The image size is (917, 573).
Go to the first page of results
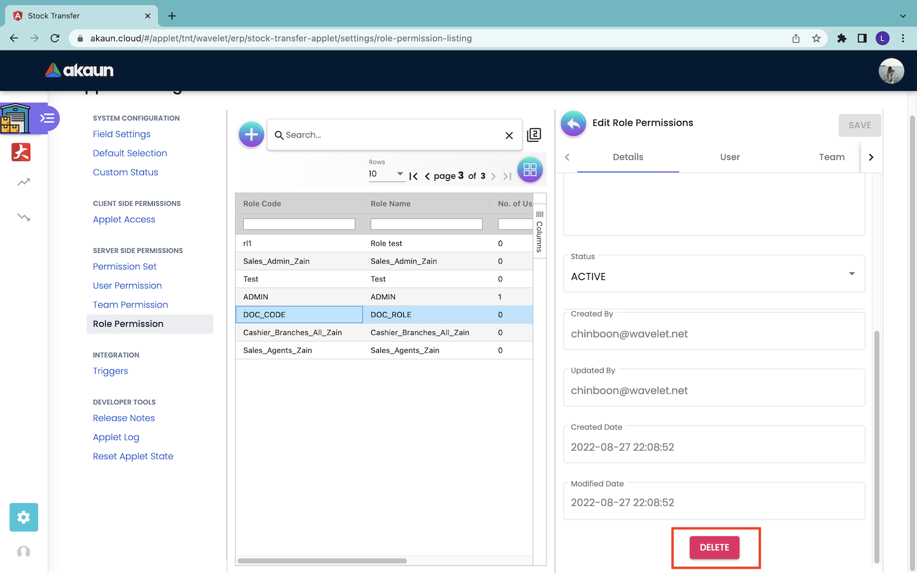point(413,176)
